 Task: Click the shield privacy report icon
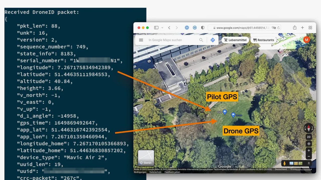click(203, 28)
